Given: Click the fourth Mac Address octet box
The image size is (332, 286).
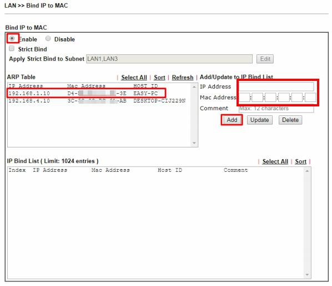Looking at the screenshot, I should [284, 98].
